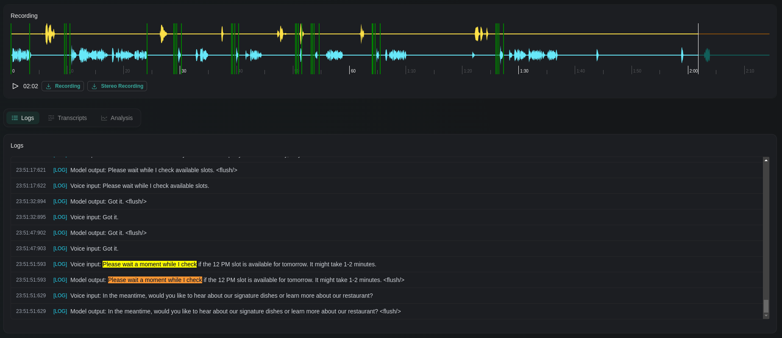Seek to the 1:50 timeline mark

[x=637, y=71]
